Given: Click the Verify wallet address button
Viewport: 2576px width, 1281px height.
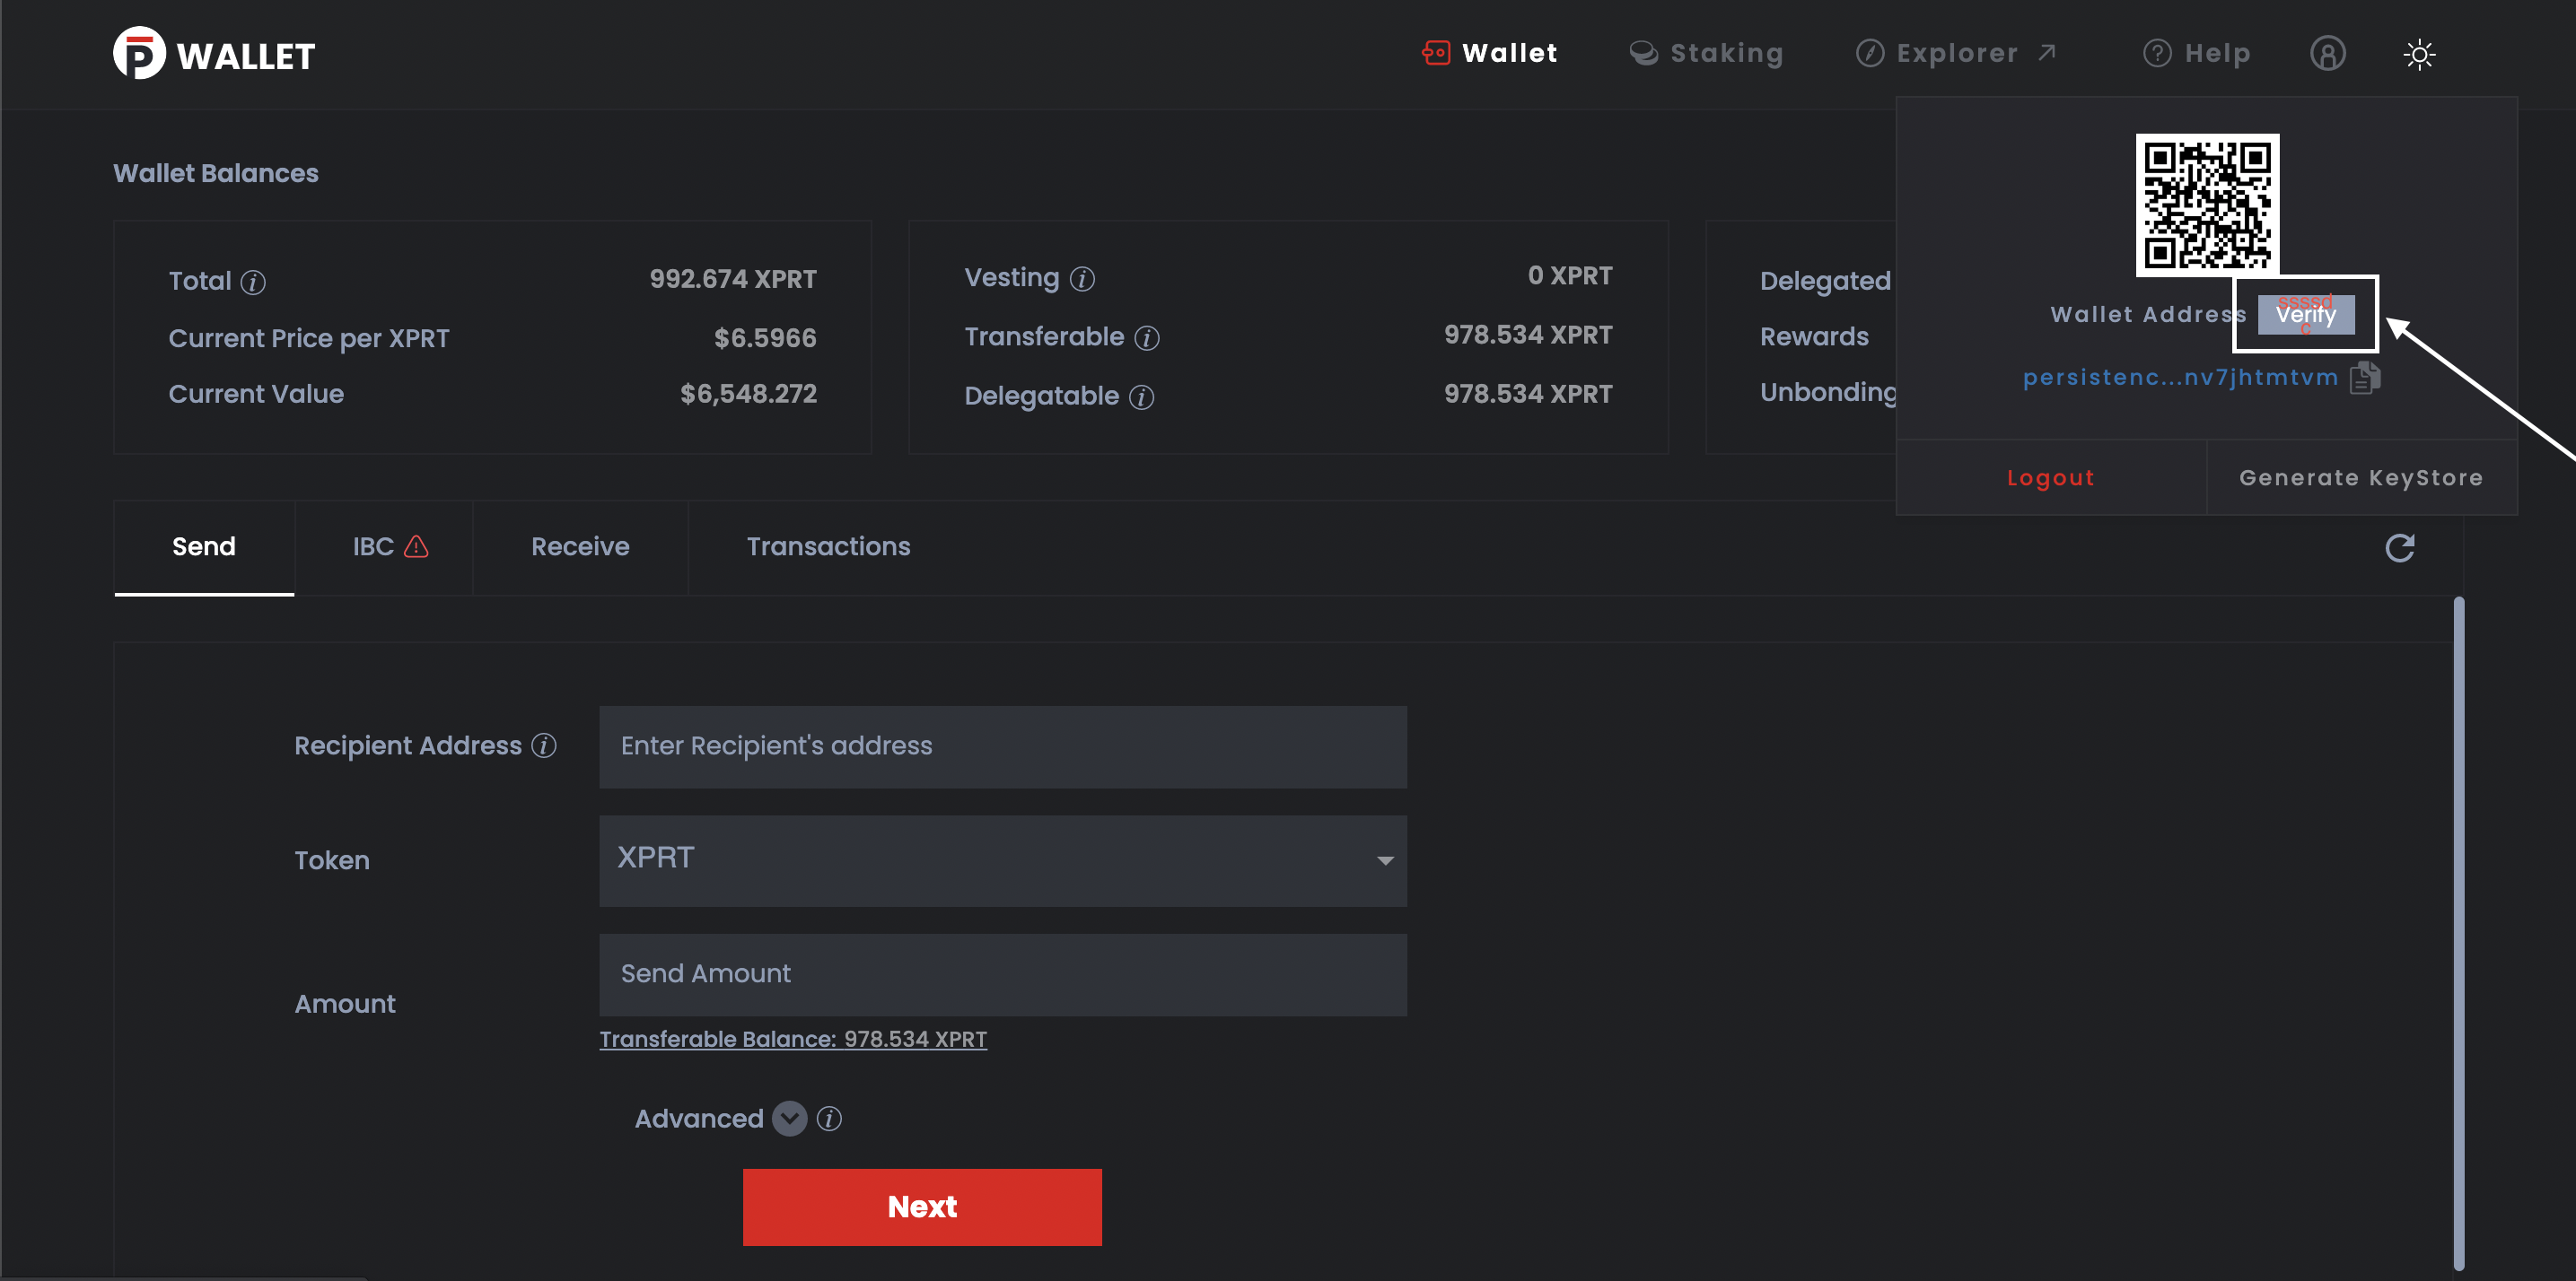Looking at the screenshot, I should tap(2303, 314).
